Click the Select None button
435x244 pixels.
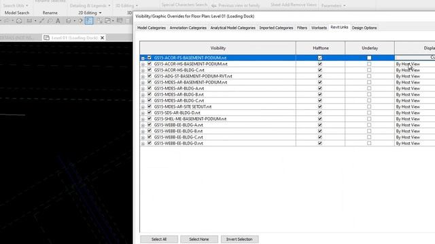click(x=199, y=239)
